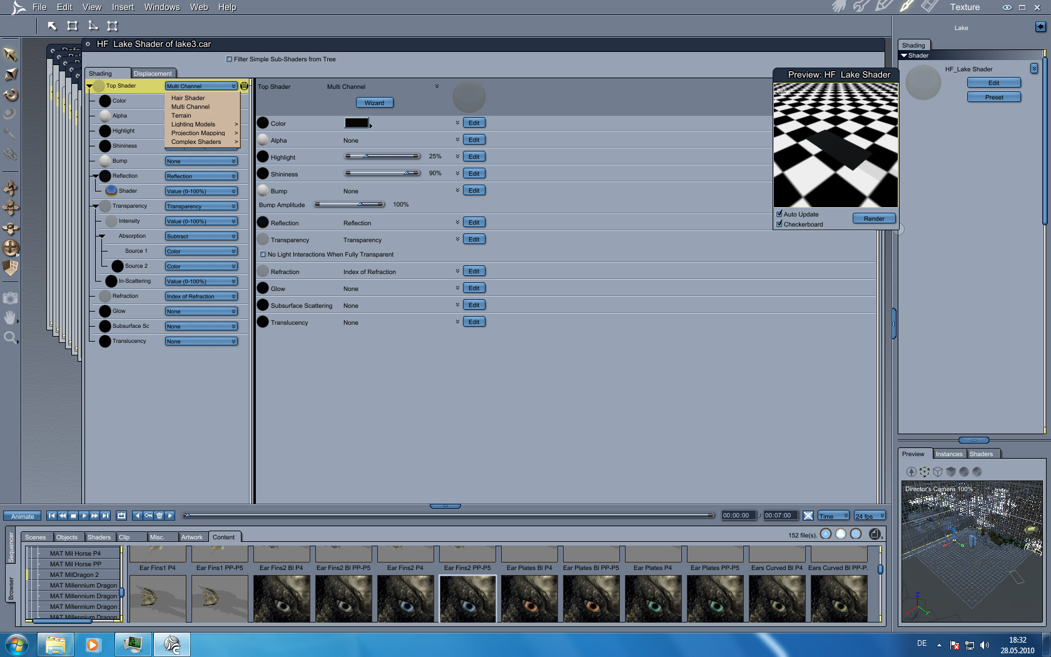Viewport: 1051px width, 657px height.
Task: Select MAT MilDragon 2 in the browser tree
Action: (x=74, y=575)
